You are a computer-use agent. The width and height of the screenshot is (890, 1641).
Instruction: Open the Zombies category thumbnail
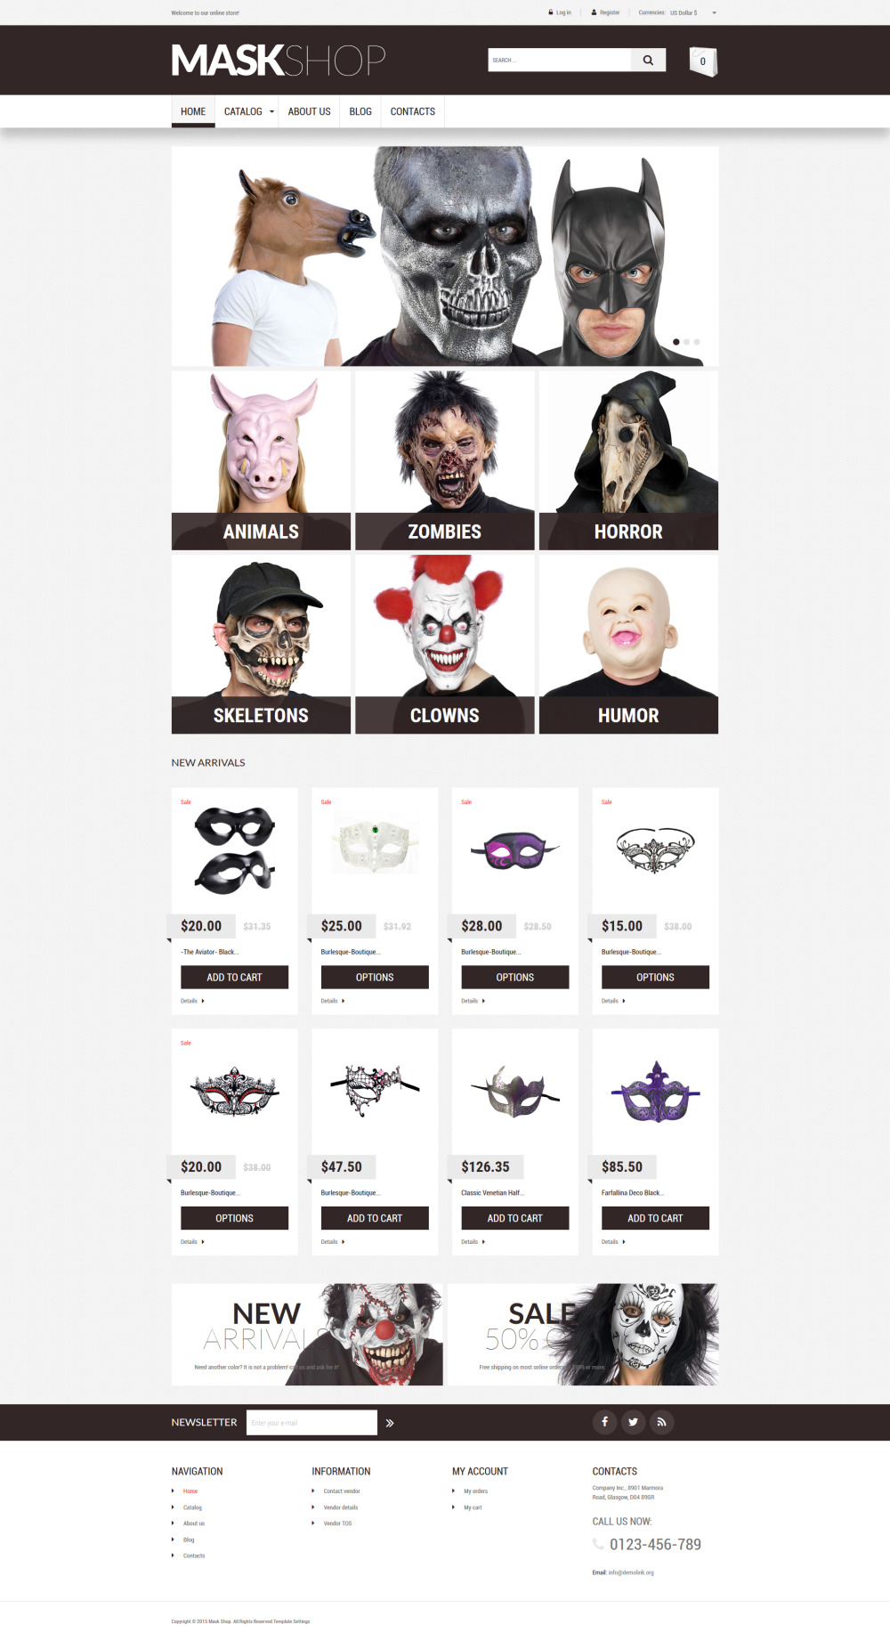coord(445,460)
